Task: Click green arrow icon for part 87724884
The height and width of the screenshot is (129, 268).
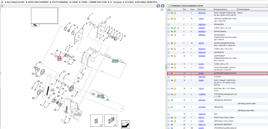Action: click(172, 107)
